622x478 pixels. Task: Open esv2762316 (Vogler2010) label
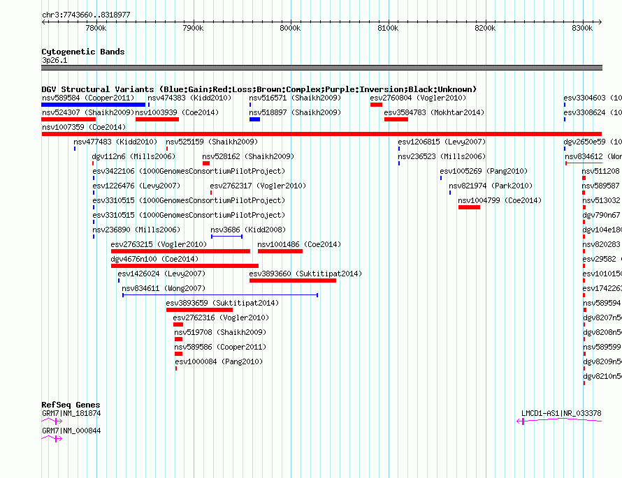pos(221,318)
